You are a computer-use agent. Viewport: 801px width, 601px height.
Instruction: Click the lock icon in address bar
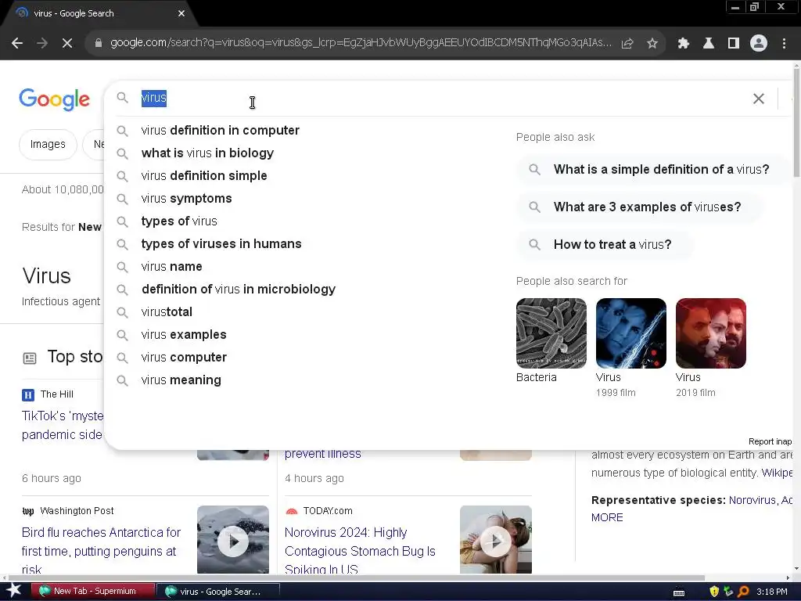coord(99,43)
